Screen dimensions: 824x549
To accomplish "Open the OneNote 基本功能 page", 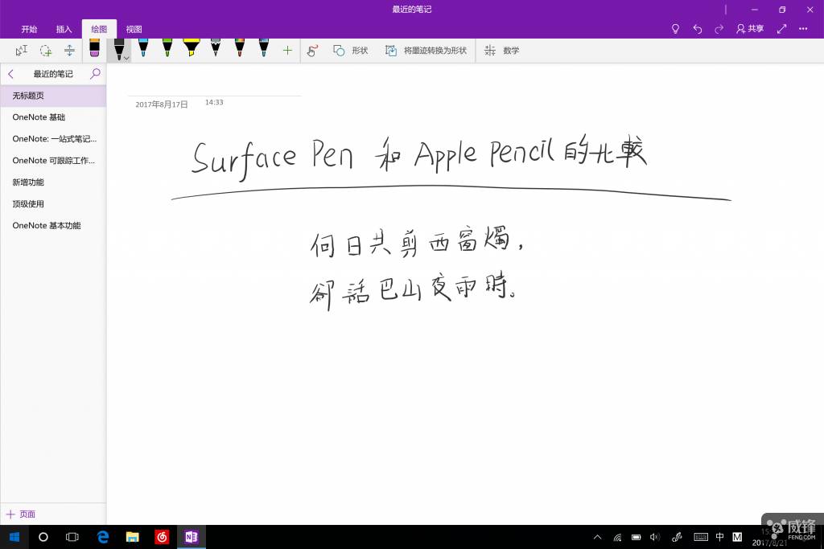I will [53, 225].
